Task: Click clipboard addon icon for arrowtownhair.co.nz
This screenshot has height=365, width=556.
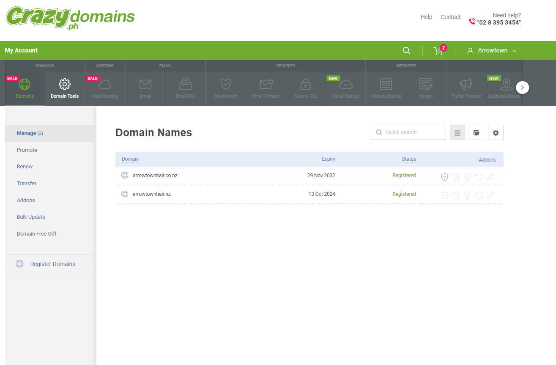Action: [x=456, y=177]
